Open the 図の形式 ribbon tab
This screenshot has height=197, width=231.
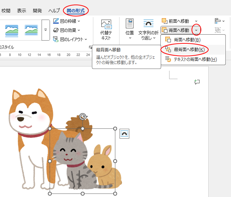pos(75,10)
